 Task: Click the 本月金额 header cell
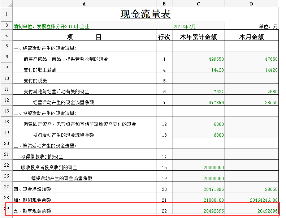pyautogui.click(x=252, y=37)
